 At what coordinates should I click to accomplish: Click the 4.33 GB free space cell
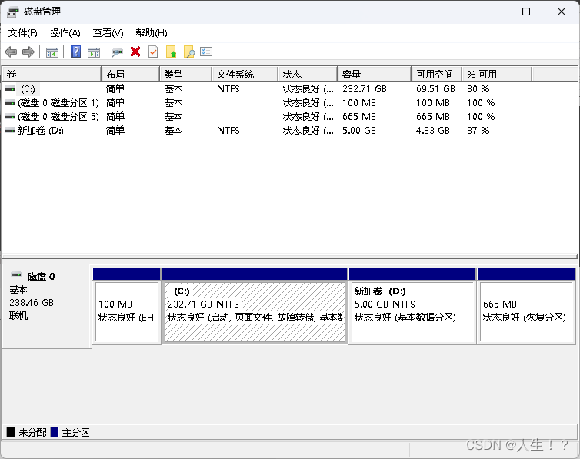(433, 131)
